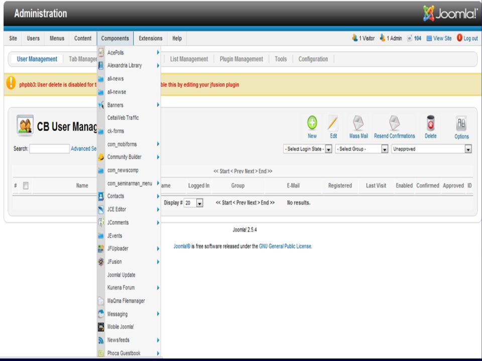The image size is (482, 361).
Task: Select Joomla! Update in Components menu
Action: pos(121,275)
